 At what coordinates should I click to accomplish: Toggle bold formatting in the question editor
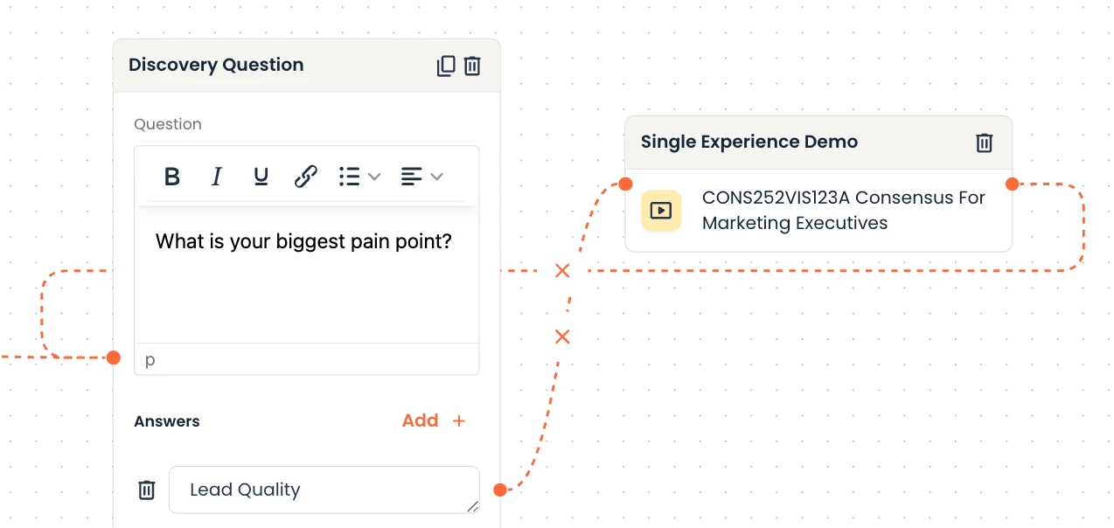tap(172, 177)
